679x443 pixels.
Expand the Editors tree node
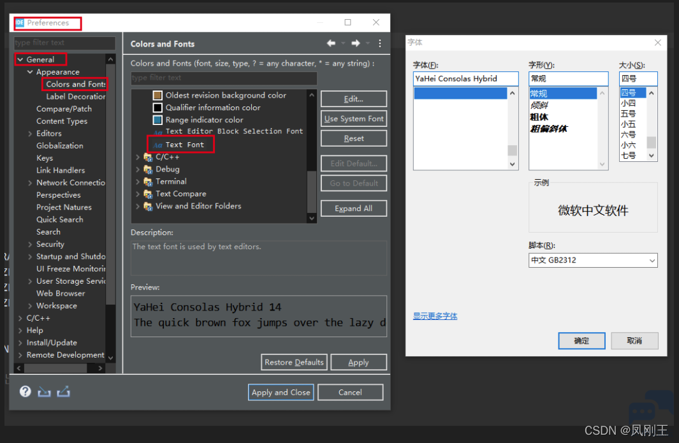(x=30, y=133)
